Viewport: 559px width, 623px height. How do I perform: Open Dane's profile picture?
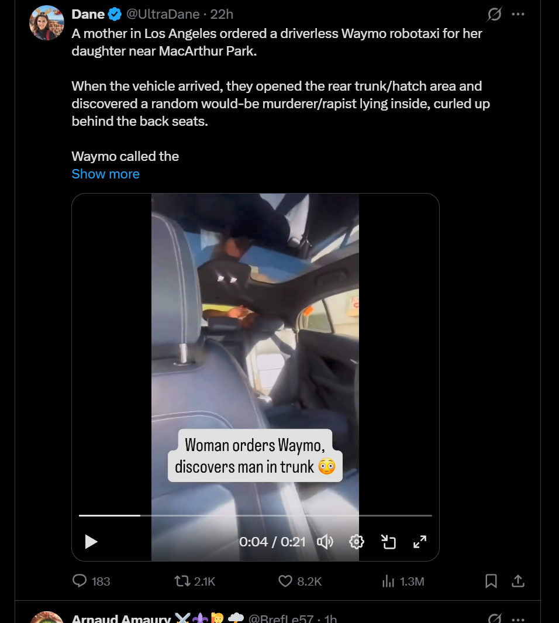(47, 23)
